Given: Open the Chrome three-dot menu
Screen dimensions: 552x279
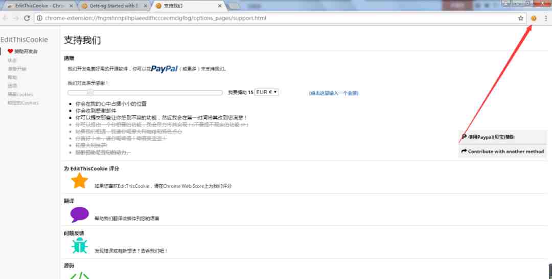Looking at the screenshot, I should 546,18.
